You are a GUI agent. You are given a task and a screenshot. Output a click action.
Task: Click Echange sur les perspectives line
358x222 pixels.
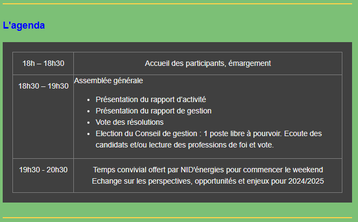208,181
